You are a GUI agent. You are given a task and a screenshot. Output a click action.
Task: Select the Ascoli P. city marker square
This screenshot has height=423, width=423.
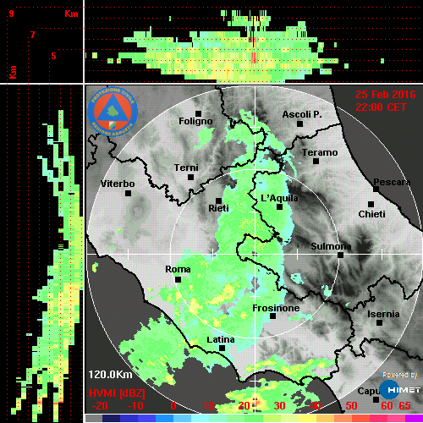click(x=299, y=124)
